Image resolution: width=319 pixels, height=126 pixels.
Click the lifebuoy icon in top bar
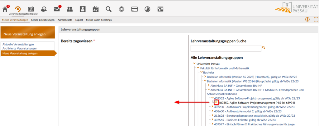pyautogui.click(x=122, y=9)
